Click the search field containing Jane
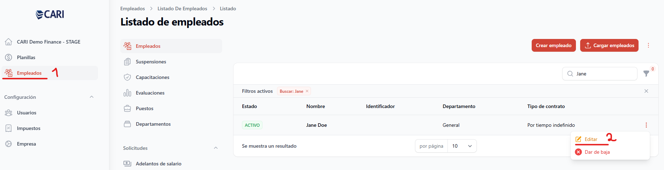Image resolution: width=664 pixels, height=170 pixels. (600, 74)
